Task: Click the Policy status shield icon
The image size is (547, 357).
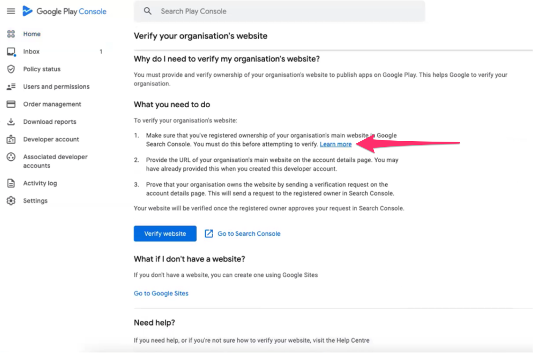Action: (11, 69)
